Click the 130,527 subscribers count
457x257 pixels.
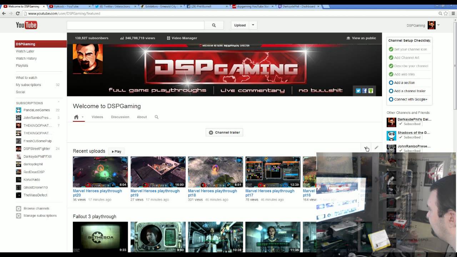coord(91,38)
